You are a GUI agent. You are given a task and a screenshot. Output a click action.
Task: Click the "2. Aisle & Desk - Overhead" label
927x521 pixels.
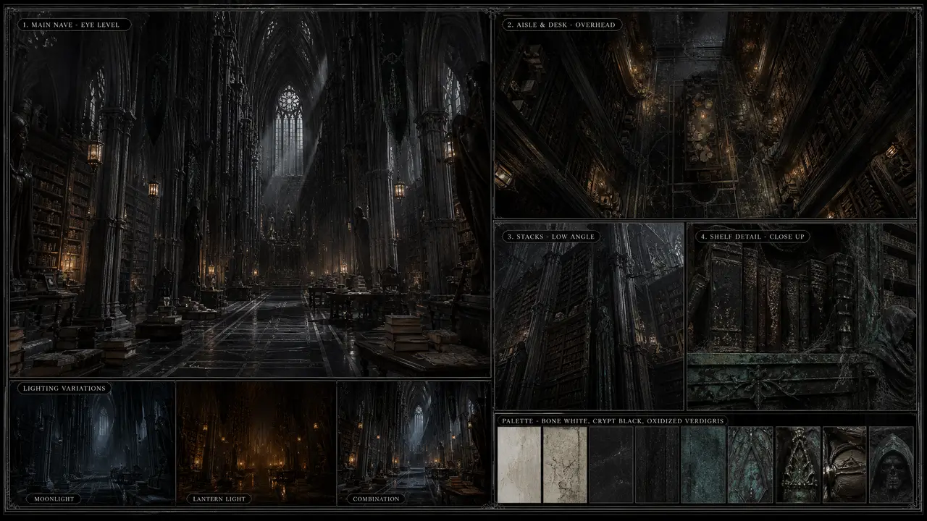click(x=561, y=25)
